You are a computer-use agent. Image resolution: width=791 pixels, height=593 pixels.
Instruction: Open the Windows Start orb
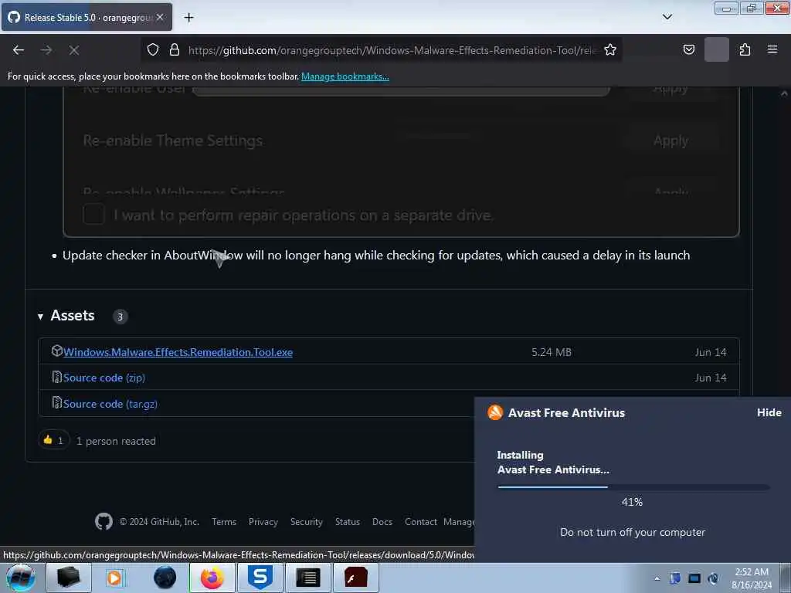20,578
